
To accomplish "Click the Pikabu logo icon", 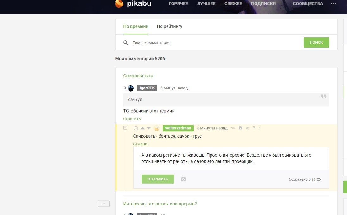I will (x=119, y=3).
